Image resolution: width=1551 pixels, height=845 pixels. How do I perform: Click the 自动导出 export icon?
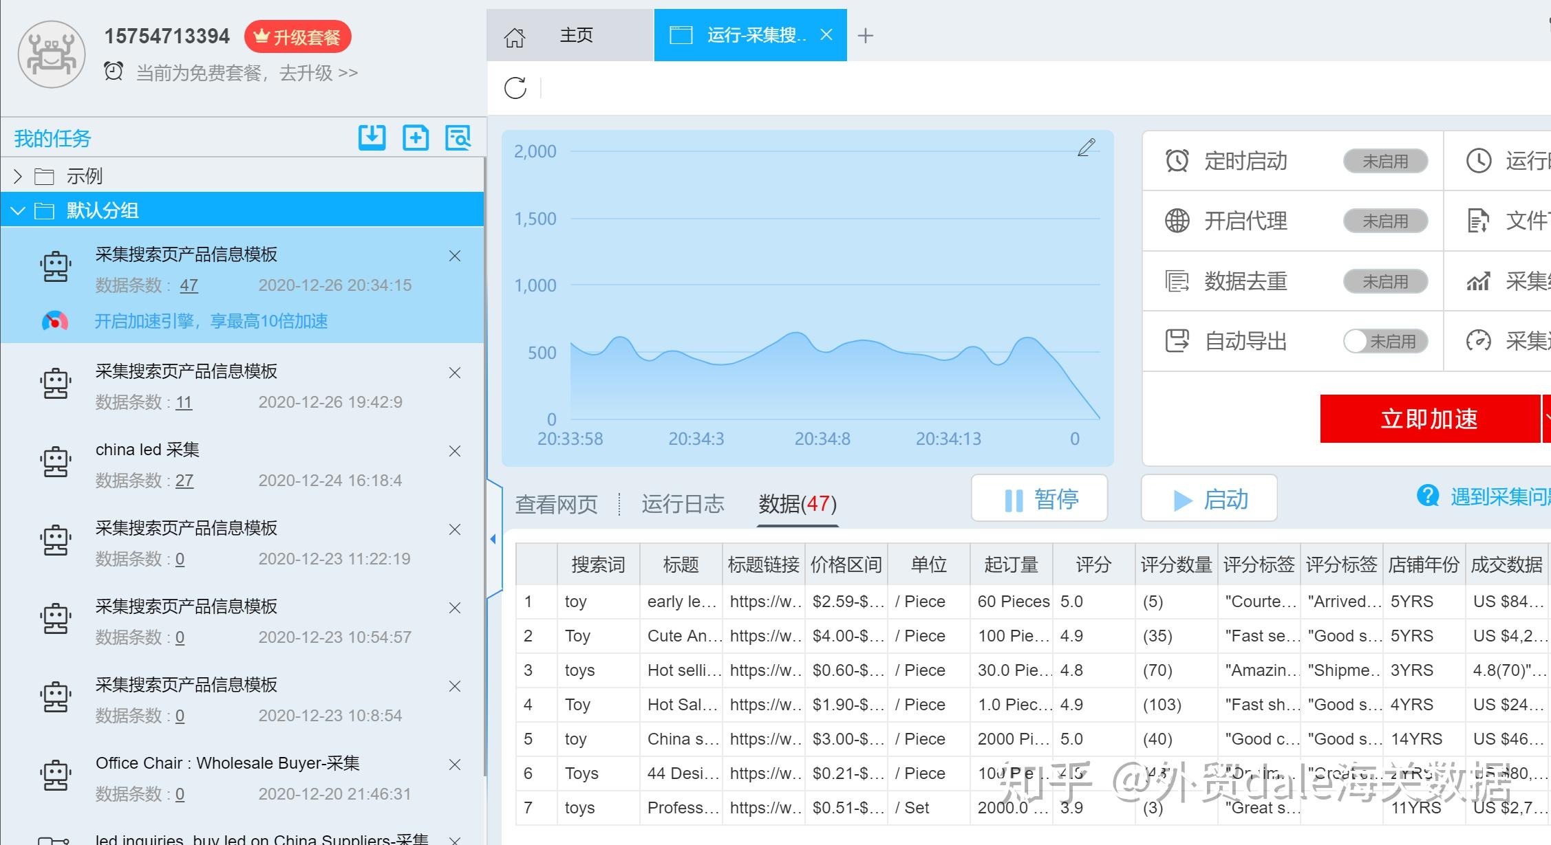(x=1177, y=341)
